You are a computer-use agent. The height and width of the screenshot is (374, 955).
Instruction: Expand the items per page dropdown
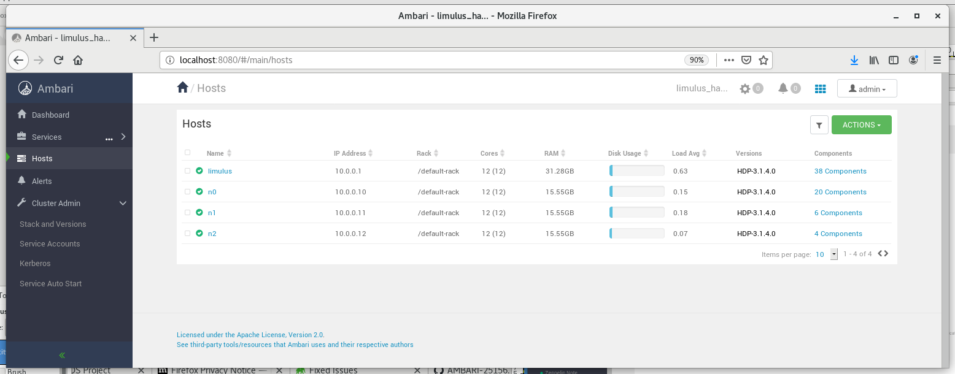pos(833,254)
